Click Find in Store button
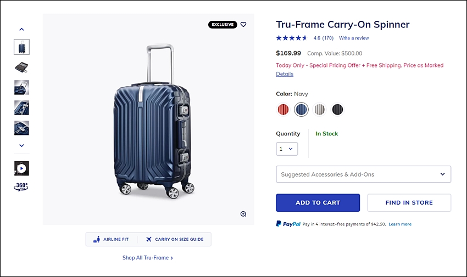This screenshot has width=467, height=277. [409, 203]
